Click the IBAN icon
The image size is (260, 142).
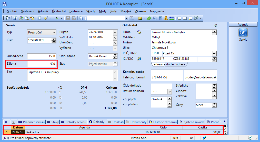pos(172,18)
